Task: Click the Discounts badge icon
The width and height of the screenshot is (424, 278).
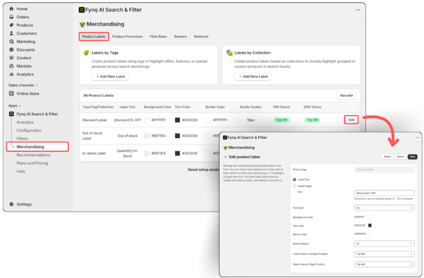Action: pyautogui.click(x=11, y=50)
